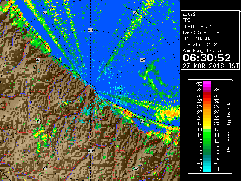Screen dimensions: 241x181
Task: Click the '40' range label due north of center
Action: (90, 30)
